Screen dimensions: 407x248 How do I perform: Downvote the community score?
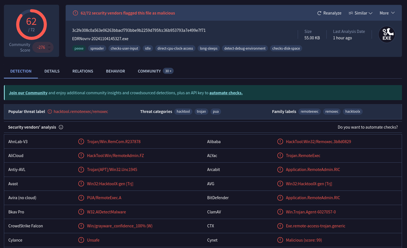click(x=49, y=50)
